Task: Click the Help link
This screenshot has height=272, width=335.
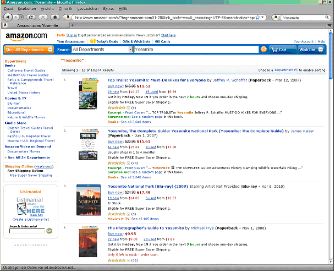Action: click(x=321, y=41)
